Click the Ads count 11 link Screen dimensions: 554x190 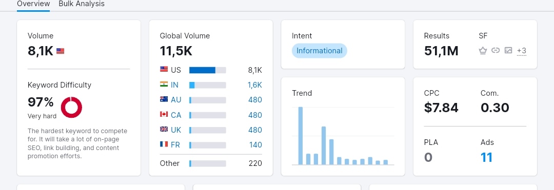[x=486, y=157]
